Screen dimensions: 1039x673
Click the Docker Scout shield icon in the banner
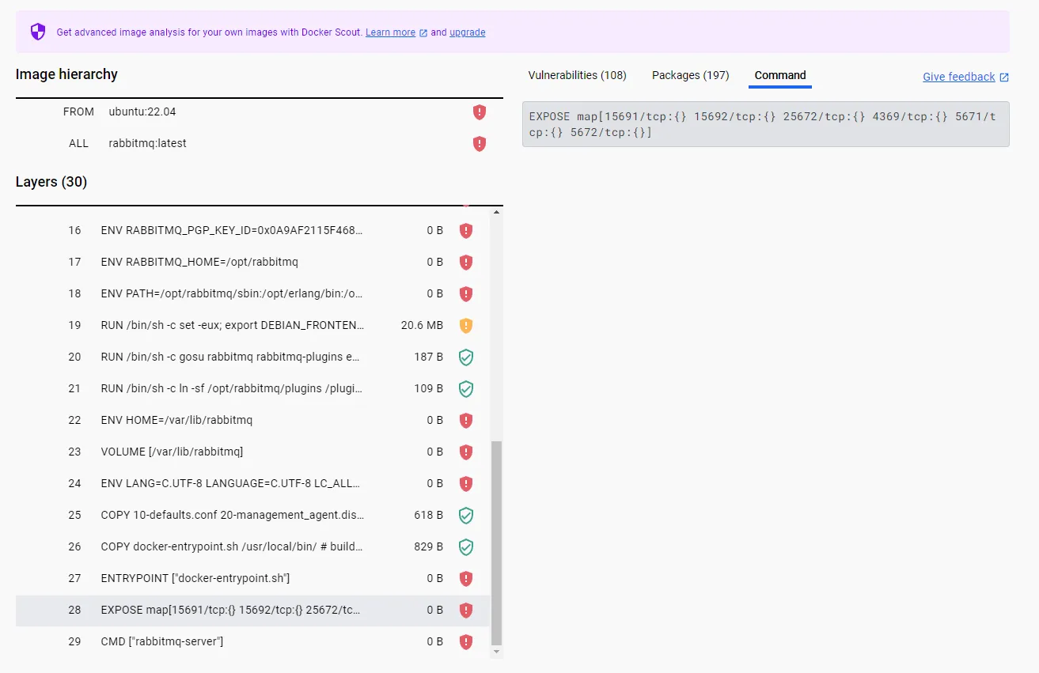click(37, 32)
